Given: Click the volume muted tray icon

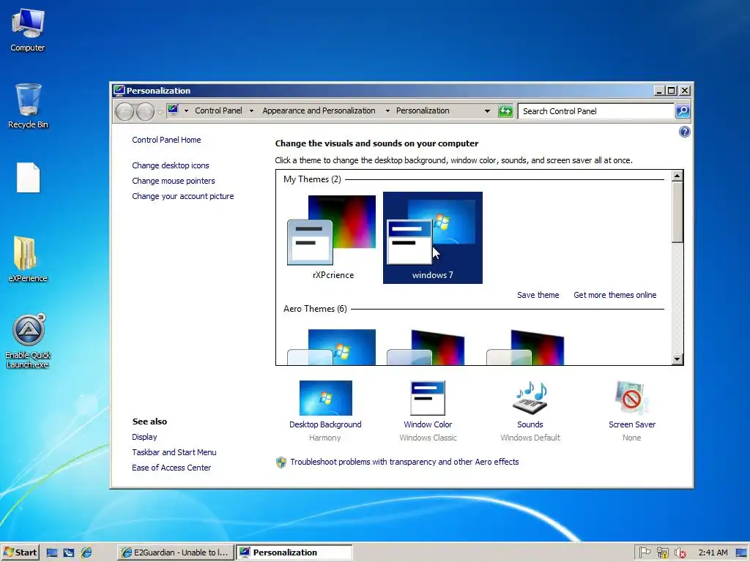Looking at the screenshot, I should click(680, 553).
